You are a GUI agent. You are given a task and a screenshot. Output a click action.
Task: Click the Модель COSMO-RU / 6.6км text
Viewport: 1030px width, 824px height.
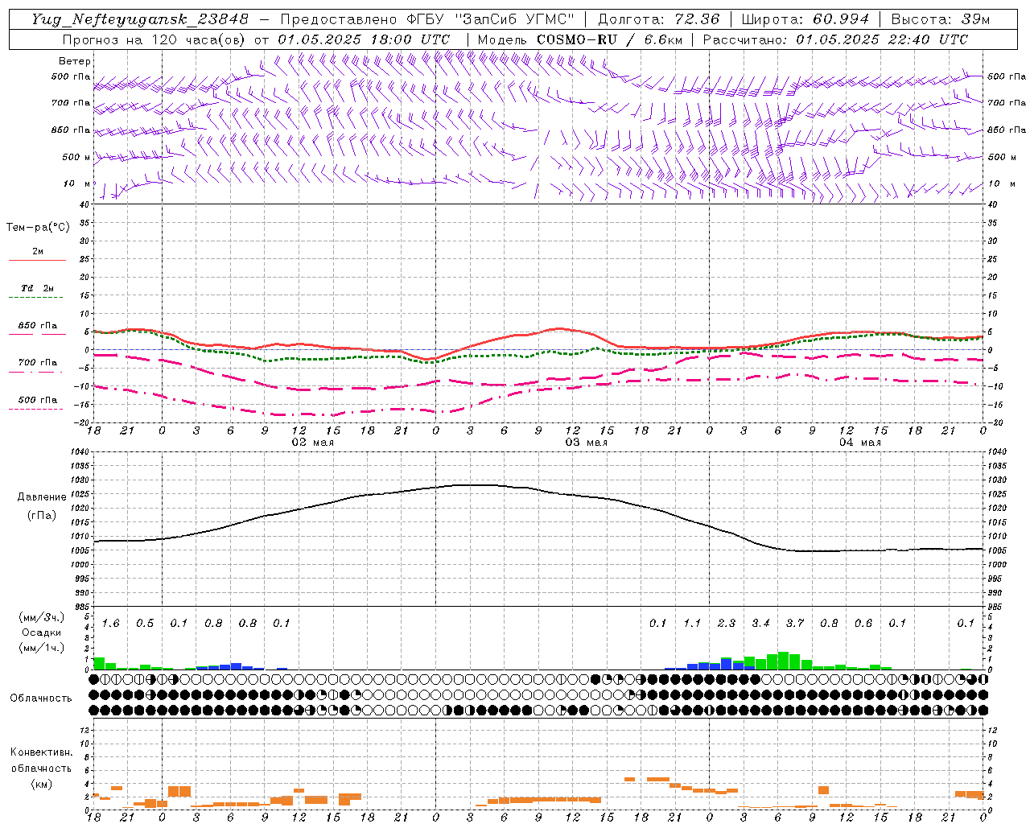coord(579,39)
